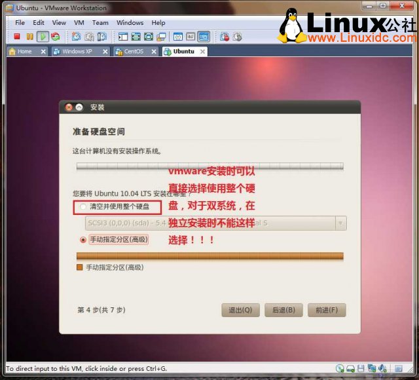Click the CD/DVD drive status icon

[340, 368]
